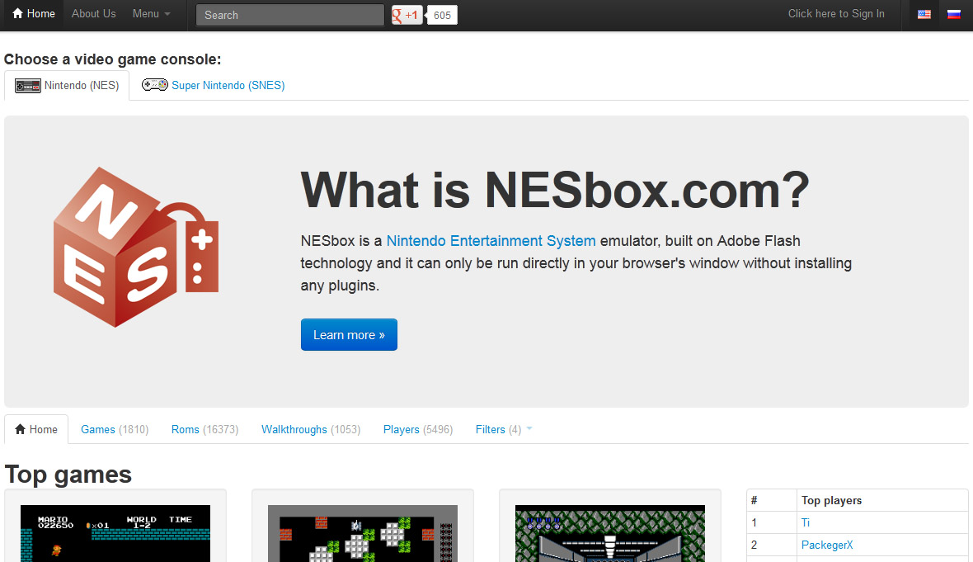Click the Google +1 button
The image size is (973, 562).
pyautogui.click(x=407, y=15)
